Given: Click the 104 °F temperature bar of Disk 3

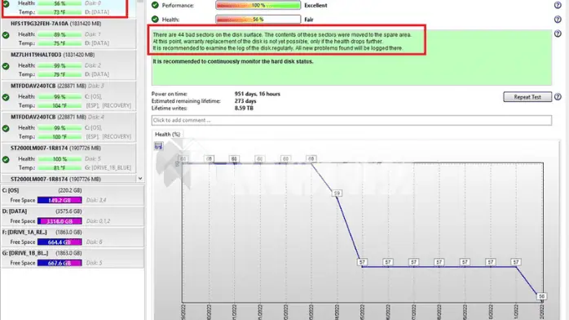Looking at the screenshot, I should [x=60, y=105].
